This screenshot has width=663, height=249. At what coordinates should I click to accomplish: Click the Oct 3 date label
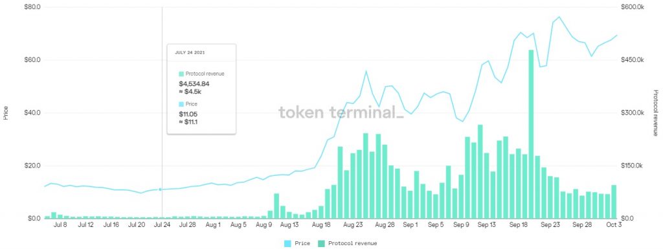(x=614, y=225)
